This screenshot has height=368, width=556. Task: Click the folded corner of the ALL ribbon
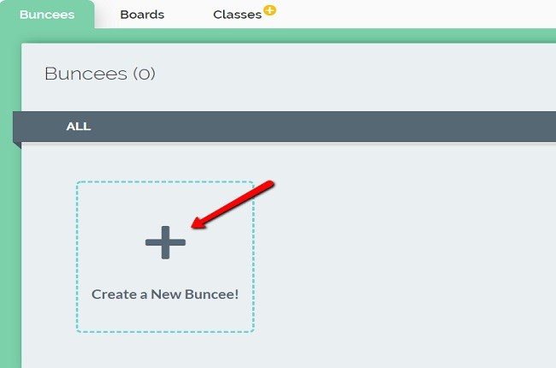17,145
